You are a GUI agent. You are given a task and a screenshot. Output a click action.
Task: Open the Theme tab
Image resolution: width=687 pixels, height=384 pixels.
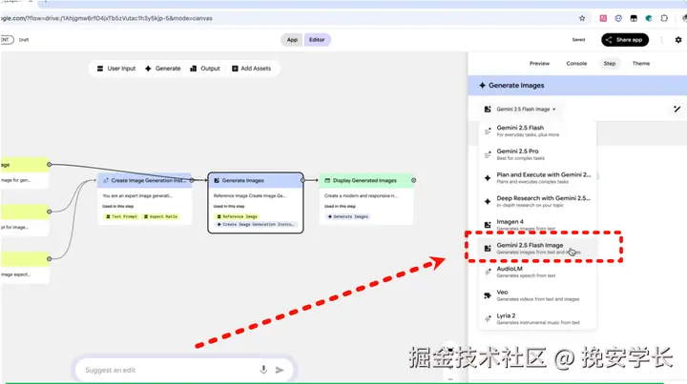click(641, 64)
